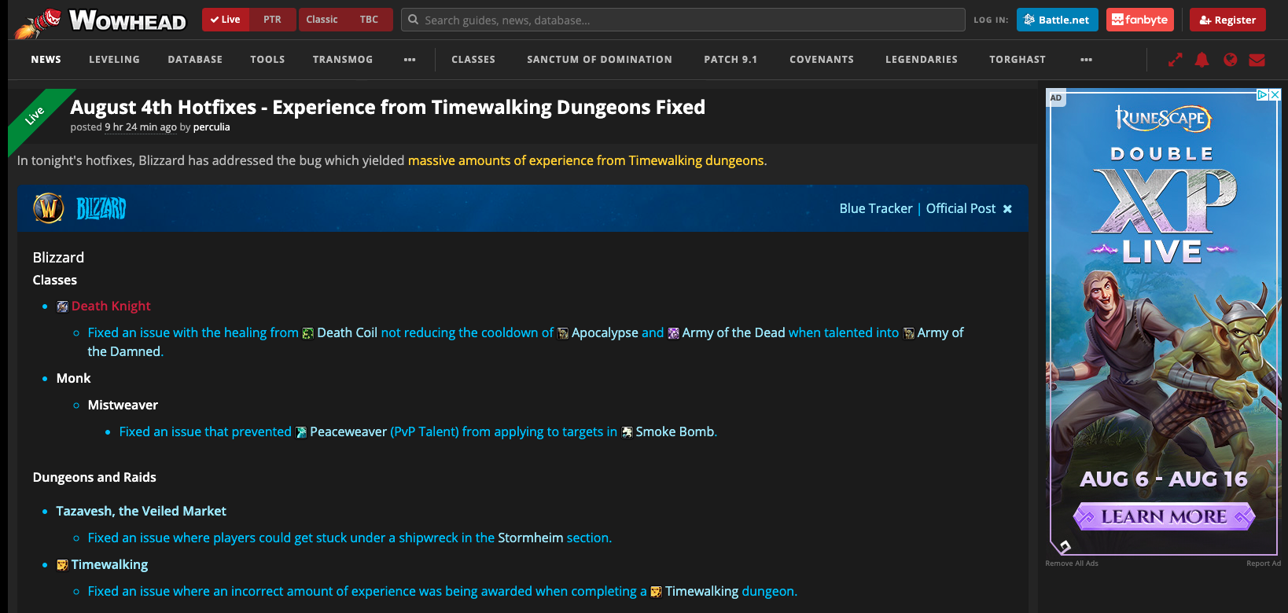Viewport: 1288px width, 613px height.
Task: Click the Blizzard logo in banner
Action: pyautogui.click(x=101, y=208)
